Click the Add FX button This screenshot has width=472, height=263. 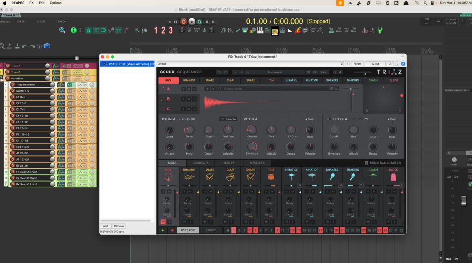106,226
